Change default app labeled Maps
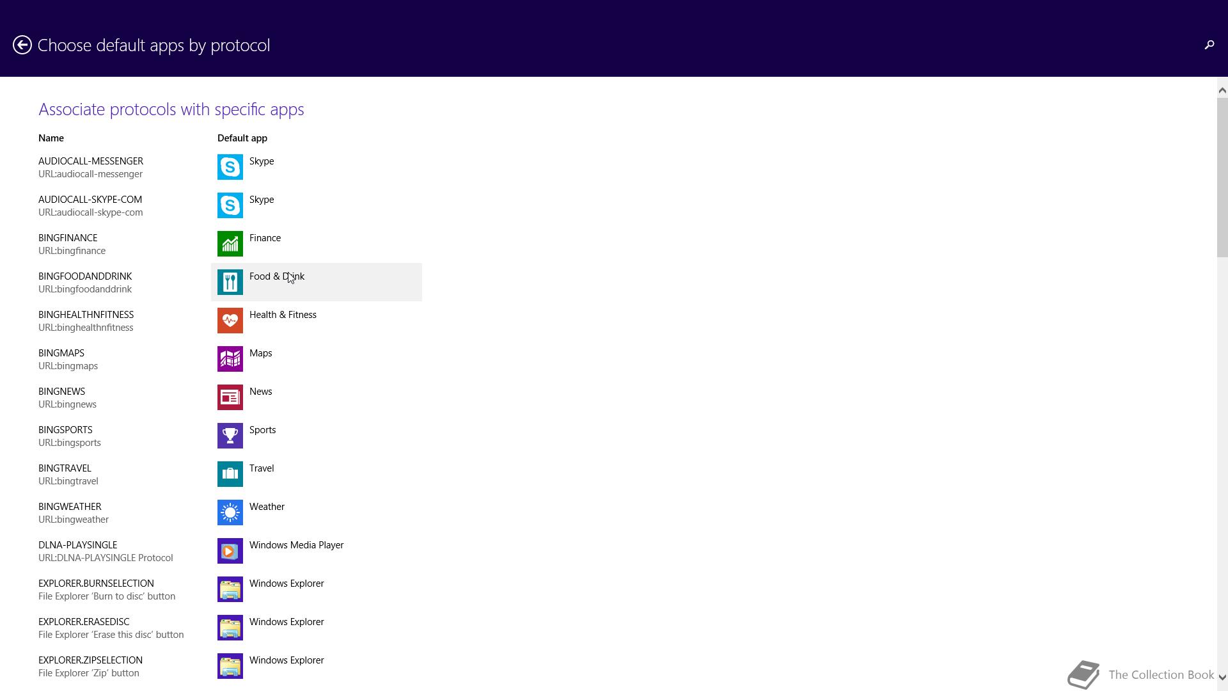The height and width of the screenshot is (691, 1228). tap(260, 353)
